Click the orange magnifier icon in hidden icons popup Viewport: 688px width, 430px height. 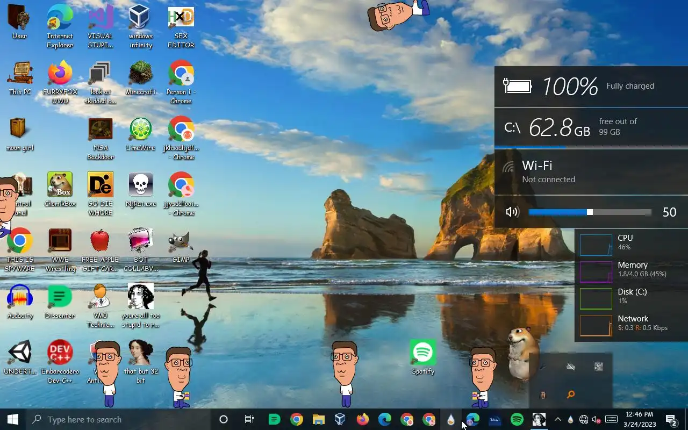[571, 395]
